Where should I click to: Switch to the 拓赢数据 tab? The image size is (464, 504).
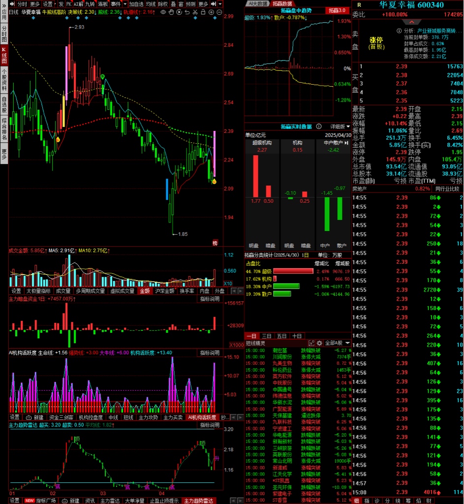tap(282, 3)
